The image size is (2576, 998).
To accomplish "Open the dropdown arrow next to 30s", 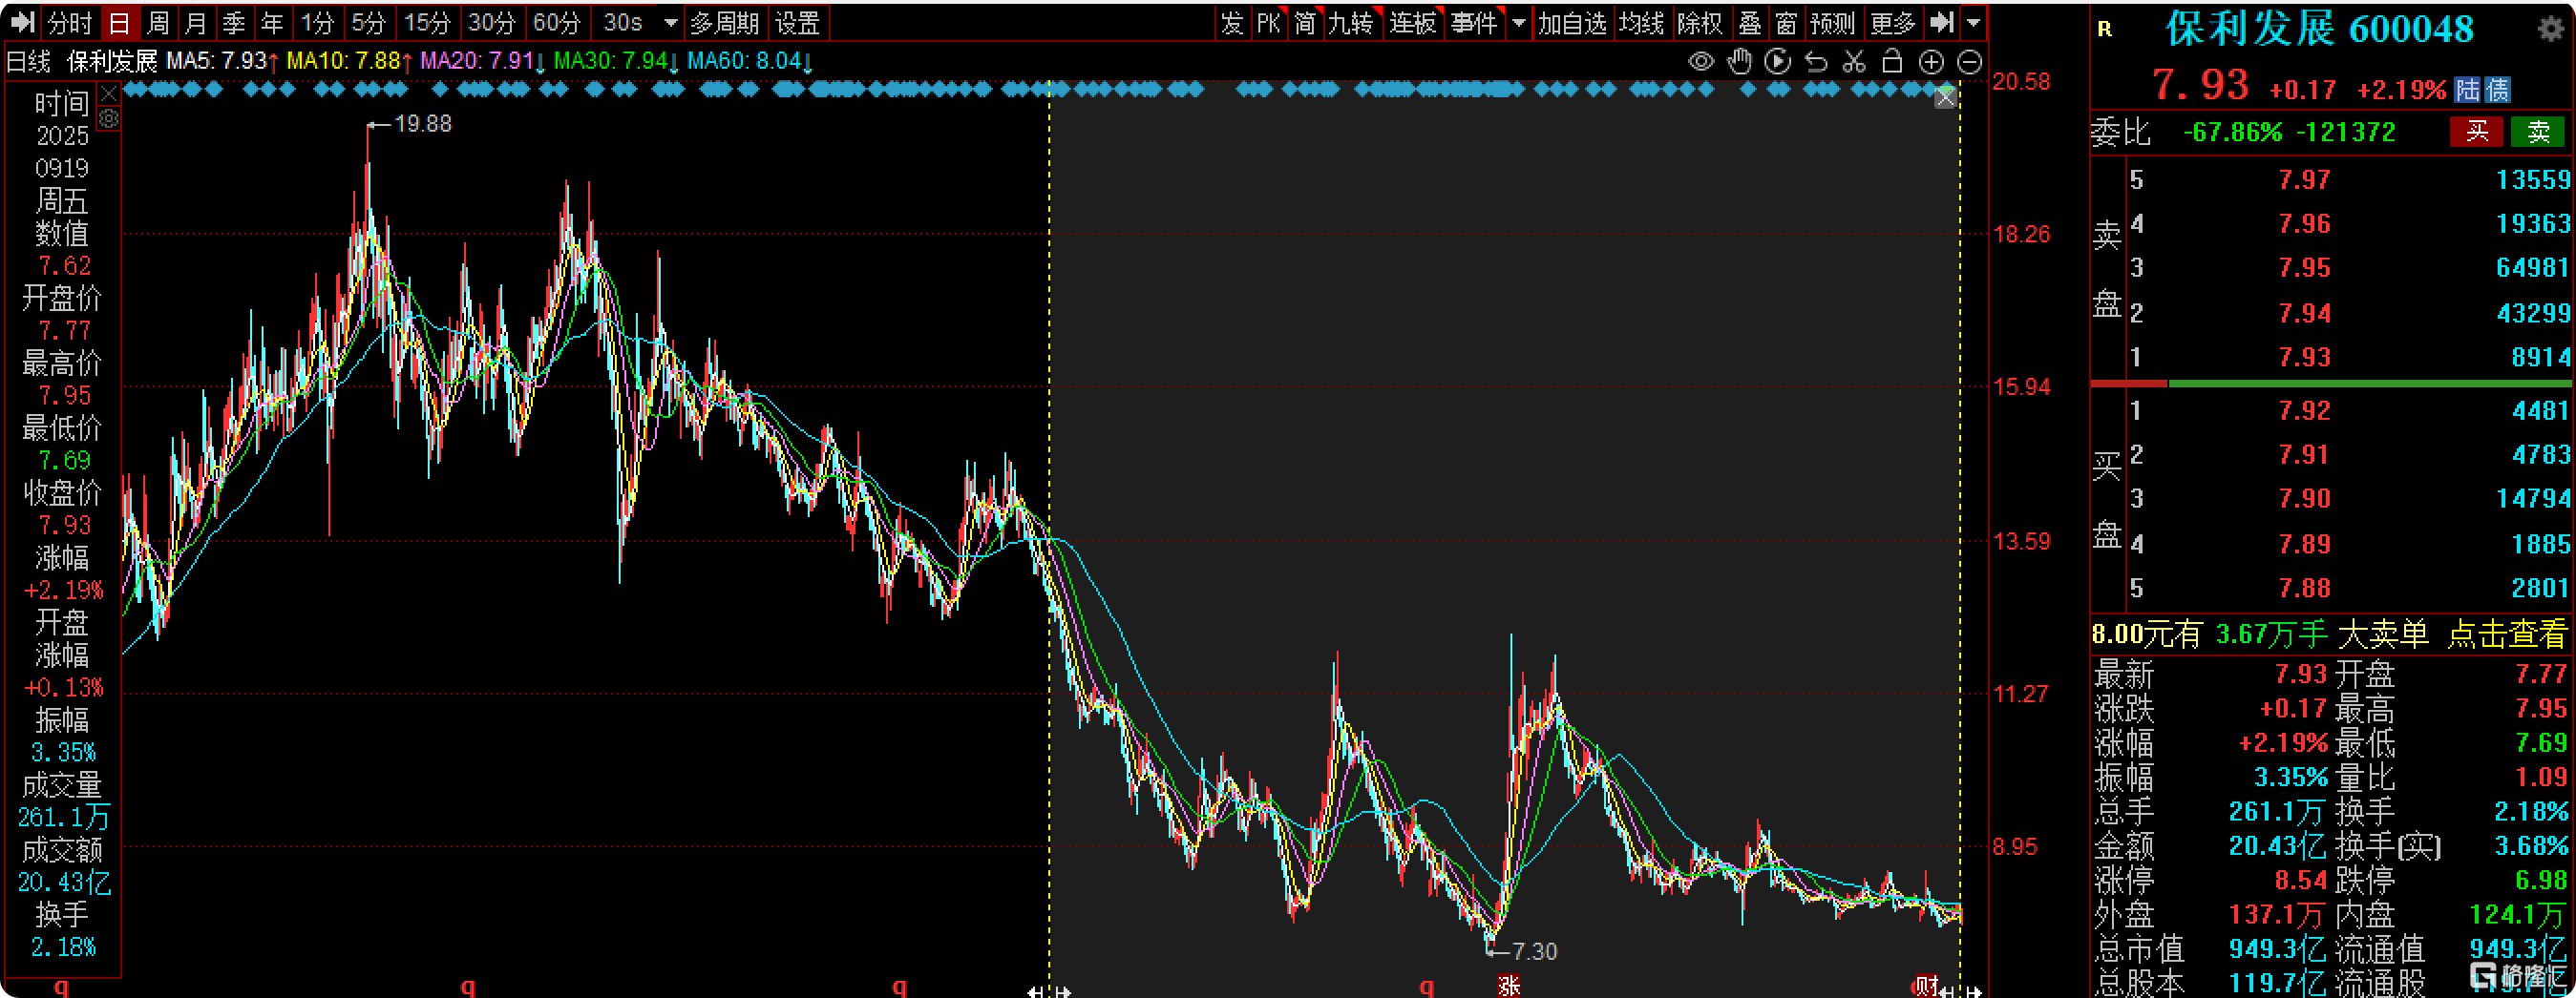I will pos(671,23).
